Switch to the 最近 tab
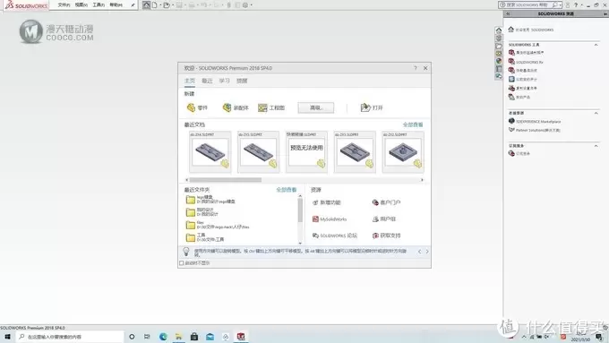Image resolution: width=609 pixels, height=343 pixels. tap(207, 81)
